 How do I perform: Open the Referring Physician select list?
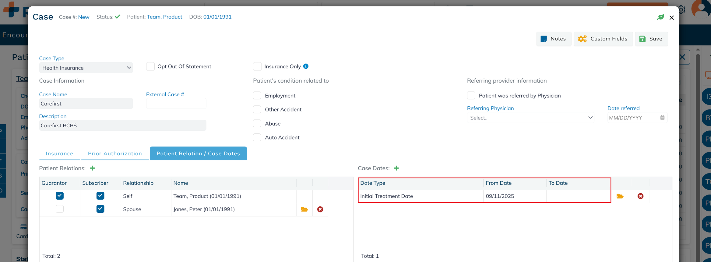coord(530,118)
